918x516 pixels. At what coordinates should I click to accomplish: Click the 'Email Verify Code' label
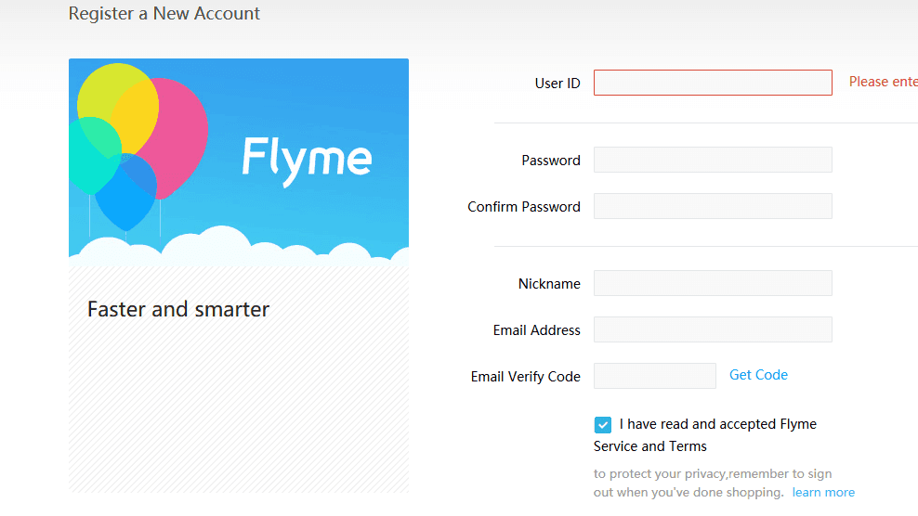[526, 377]
